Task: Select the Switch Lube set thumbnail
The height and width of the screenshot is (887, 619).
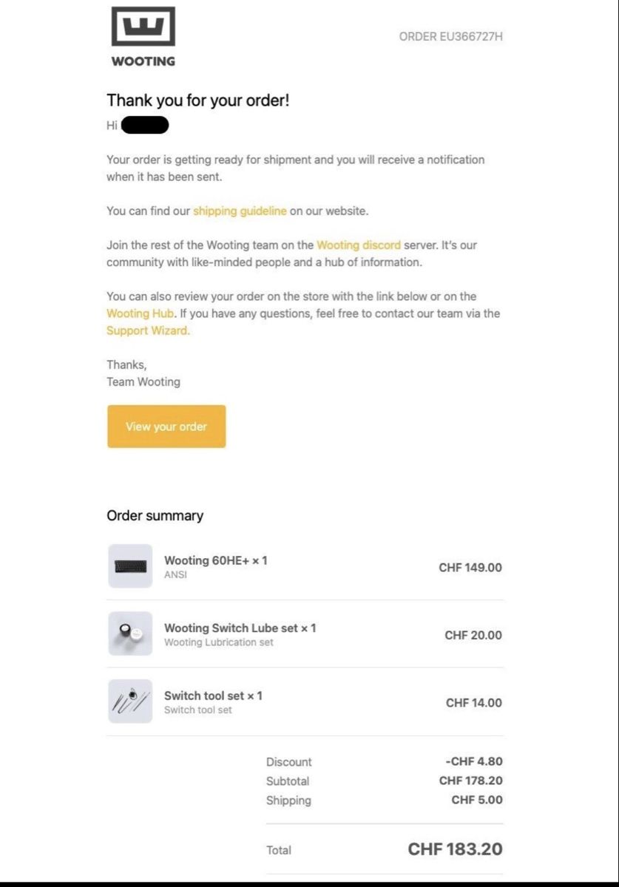Action: coord(130,633)
